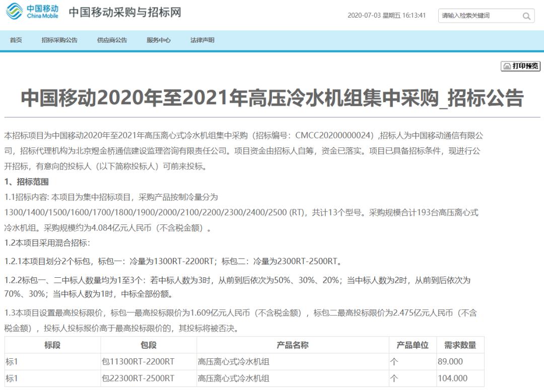Go to the 供应商公告 menu item
Viewport: 544px width, 390px height.
[x=112, y=40]
